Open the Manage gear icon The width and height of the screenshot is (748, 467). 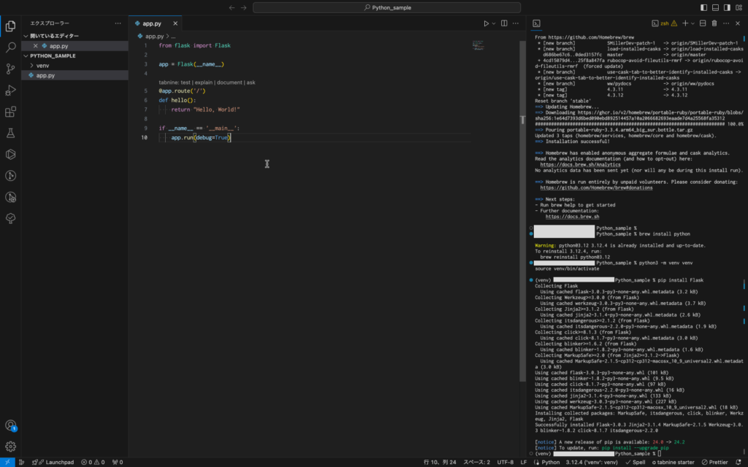(x=10, y=446)
